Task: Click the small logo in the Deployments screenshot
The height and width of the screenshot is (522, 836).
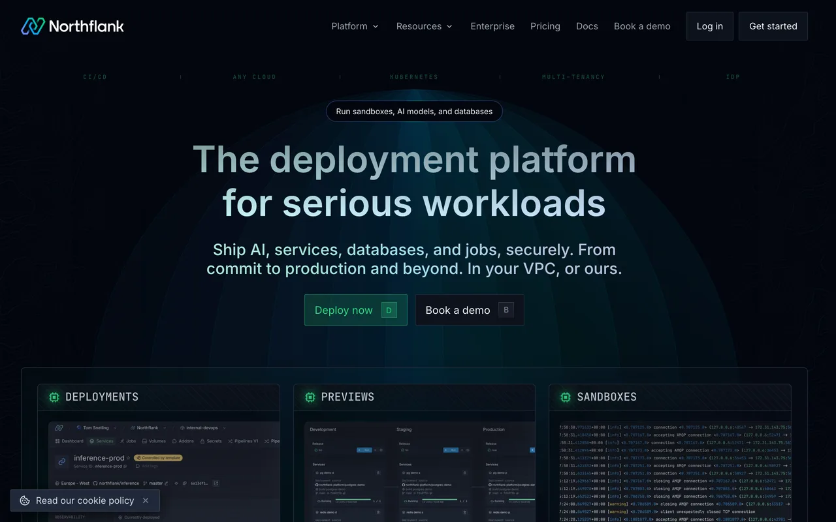Action: (59, 428)
